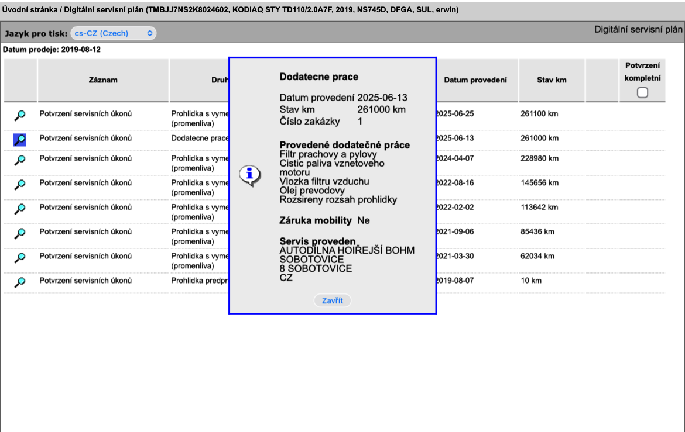Click the Potvrzení kompletní header text
The image size is (685, 432).
(x=642, y=72)
